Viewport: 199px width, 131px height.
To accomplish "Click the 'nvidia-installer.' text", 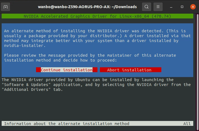I will point(25,46).
